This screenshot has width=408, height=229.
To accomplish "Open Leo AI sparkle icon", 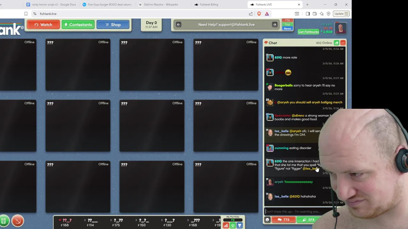I will click(x=322, y=14).
